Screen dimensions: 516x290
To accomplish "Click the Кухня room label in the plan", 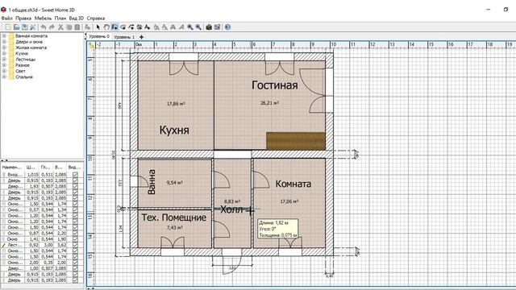I will [x=174, y=130].
